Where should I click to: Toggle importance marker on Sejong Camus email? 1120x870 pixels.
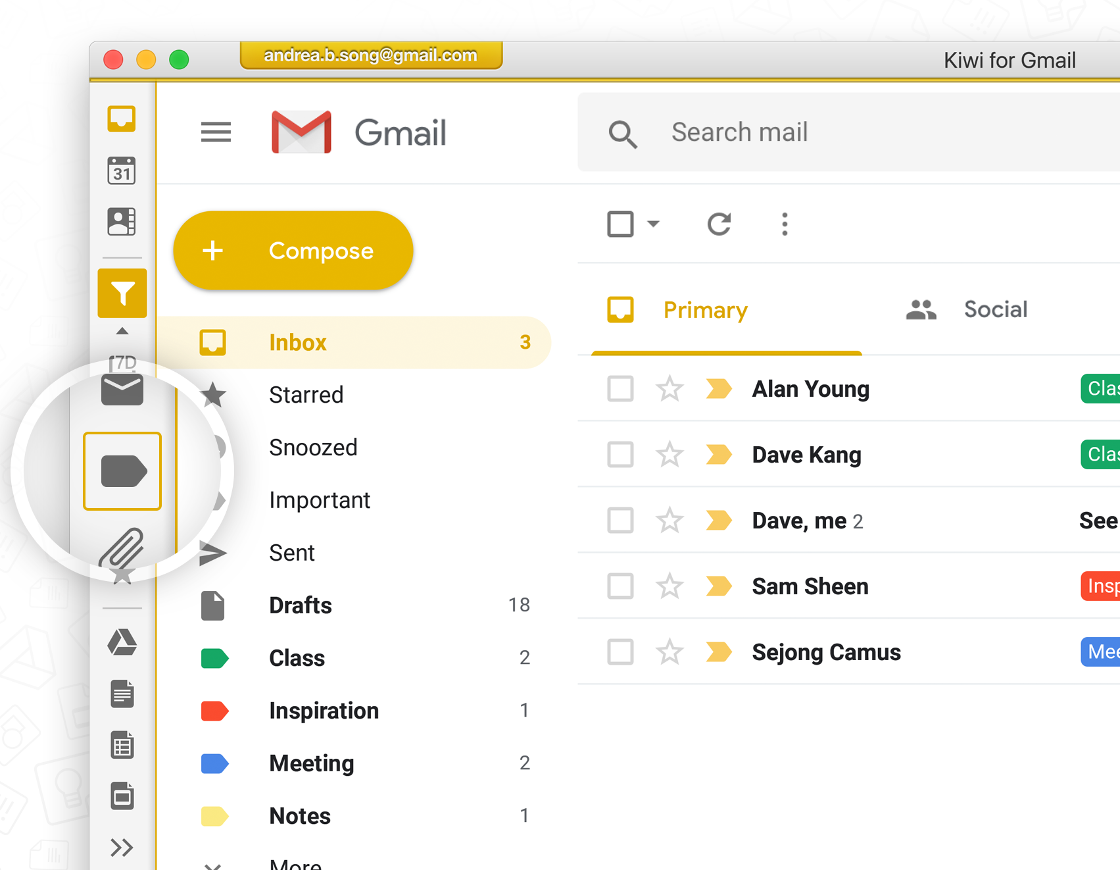coord(719,652)
